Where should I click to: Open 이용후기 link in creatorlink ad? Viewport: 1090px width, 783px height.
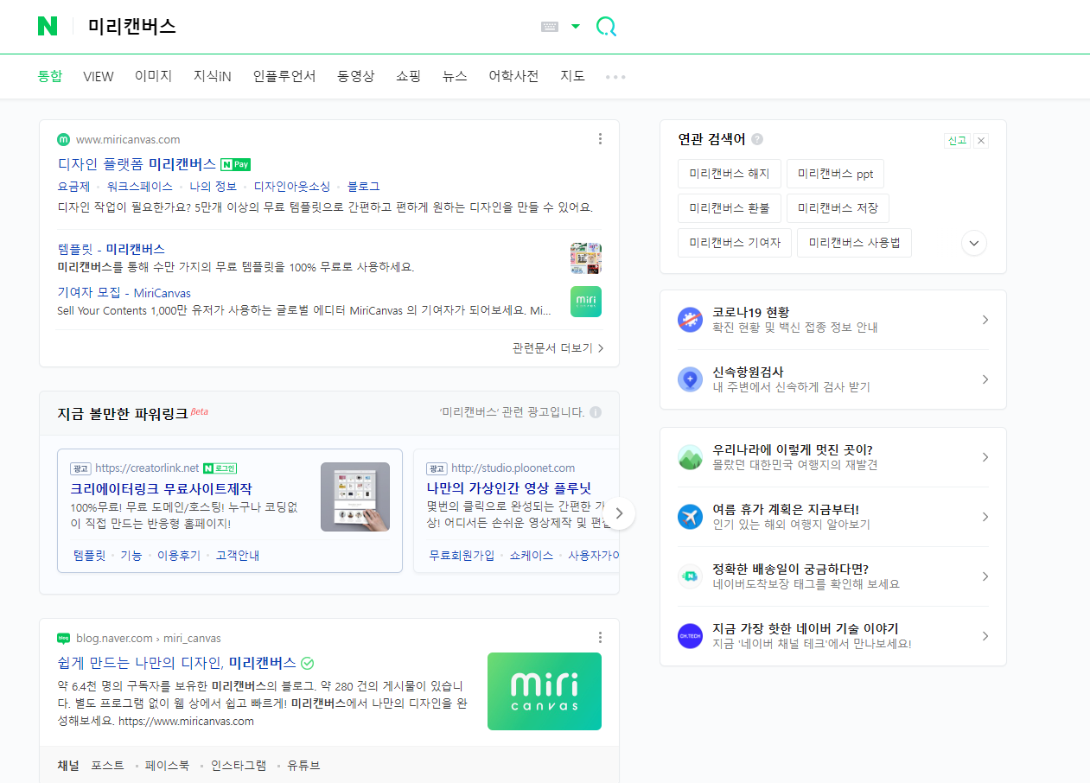pyautogui.click(x=178, y=555)
